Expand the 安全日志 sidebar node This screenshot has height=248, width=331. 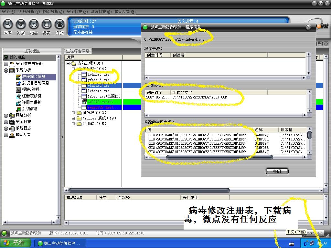6,122
